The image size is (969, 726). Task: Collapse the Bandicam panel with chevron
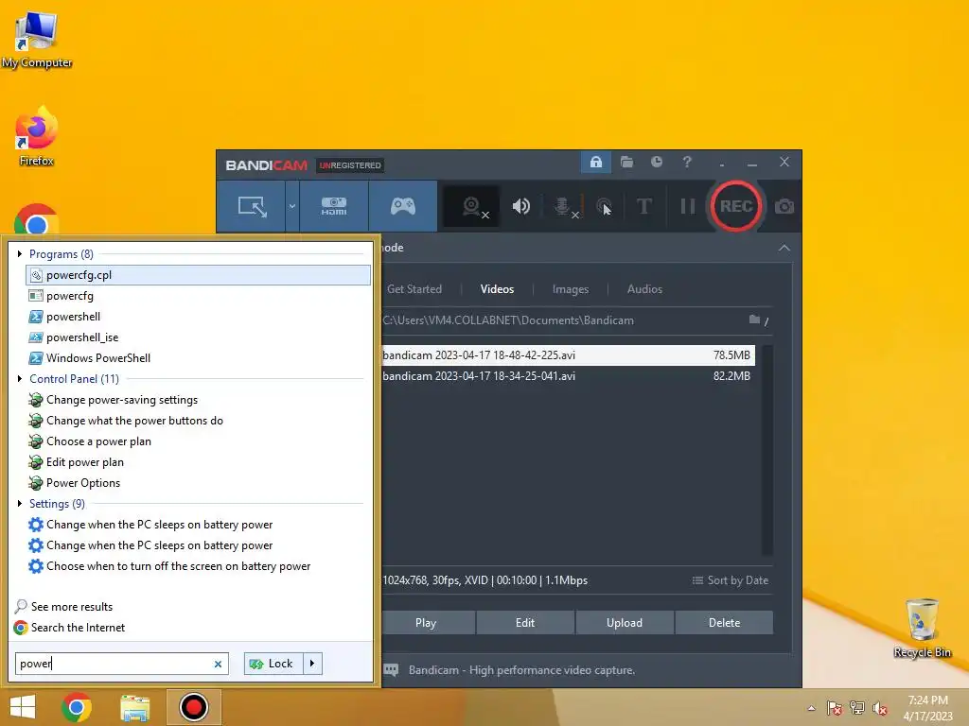point(784,248)
